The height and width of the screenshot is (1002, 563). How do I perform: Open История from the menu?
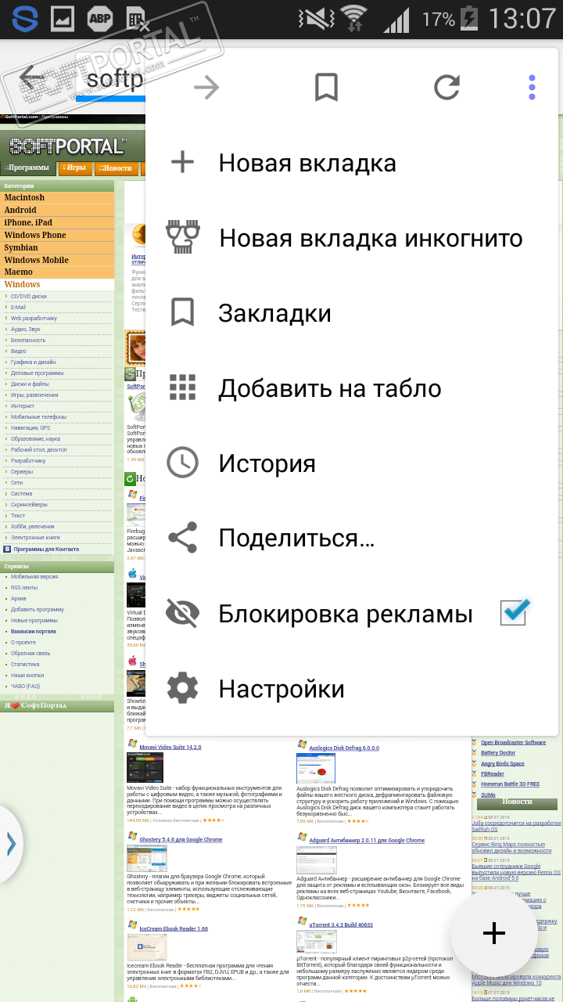tap(267, 463)
